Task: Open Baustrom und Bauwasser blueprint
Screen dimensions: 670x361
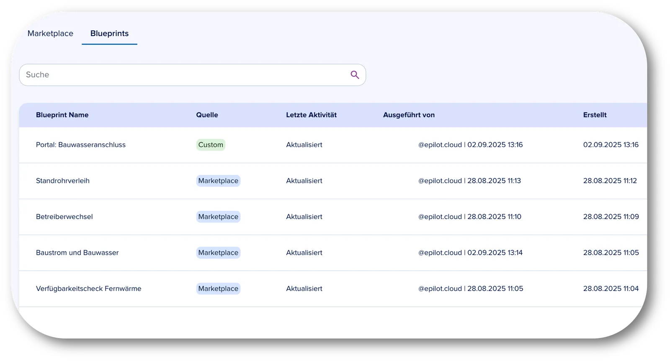Action: pyautogui.click(x=77, y=253)
